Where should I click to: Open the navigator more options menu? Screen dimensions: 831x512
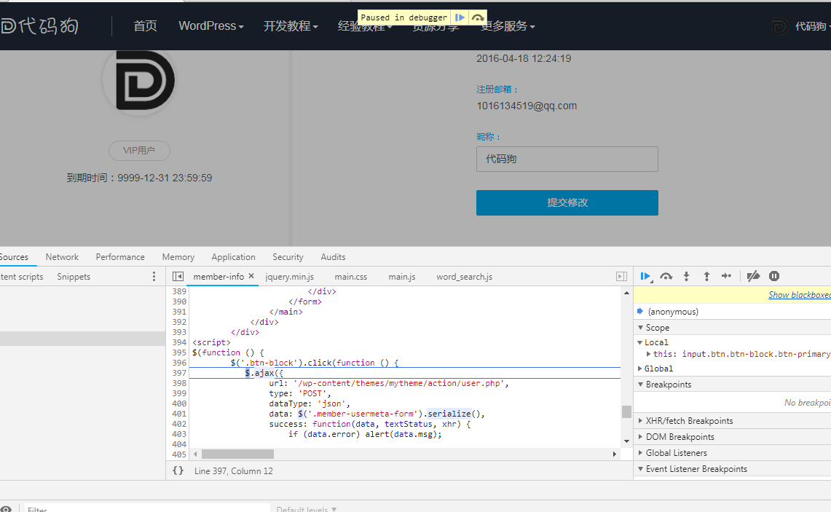(x=154, y=277)
